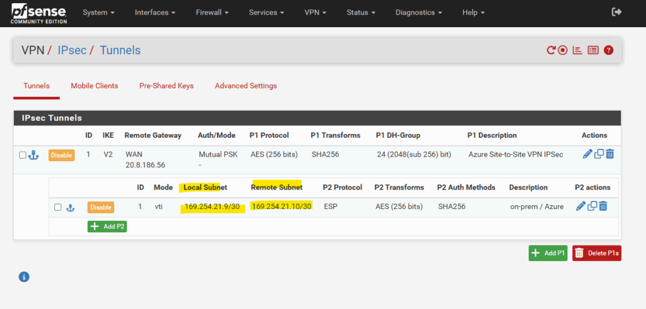Switch to the Mobile Clients tab

tap(94, 86)
